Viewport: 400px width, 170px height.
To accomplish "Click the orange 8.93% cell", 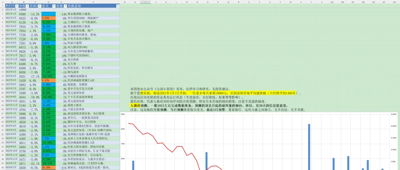I will pyautogui.click(x=49, y=80).
